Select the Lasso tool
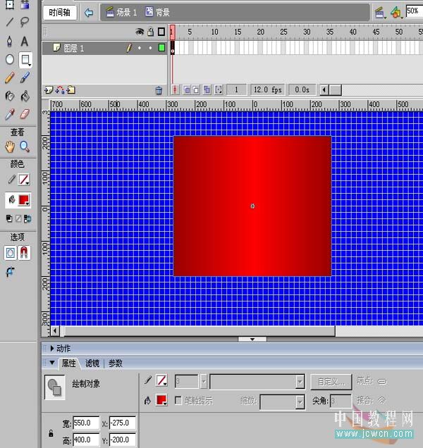 pos(25,23)
